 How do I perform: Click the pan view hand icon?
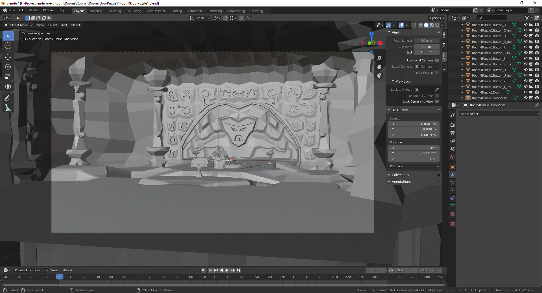point(379,67)
